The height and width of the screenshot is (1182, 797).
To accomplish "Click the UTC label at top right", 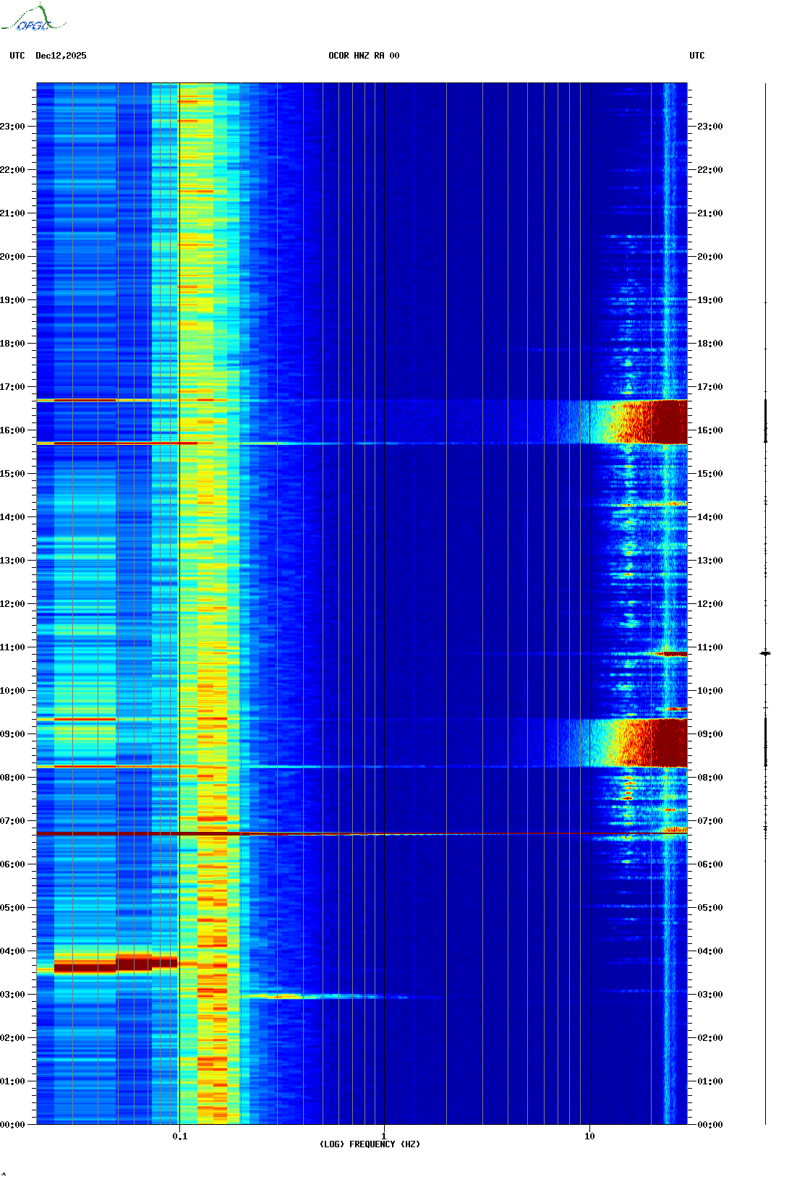I will (696, 56).
